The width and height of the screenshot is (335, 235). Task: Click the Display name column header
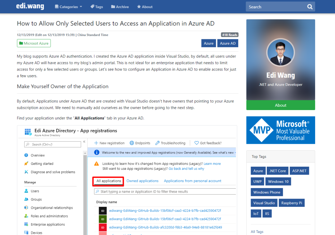107,202
